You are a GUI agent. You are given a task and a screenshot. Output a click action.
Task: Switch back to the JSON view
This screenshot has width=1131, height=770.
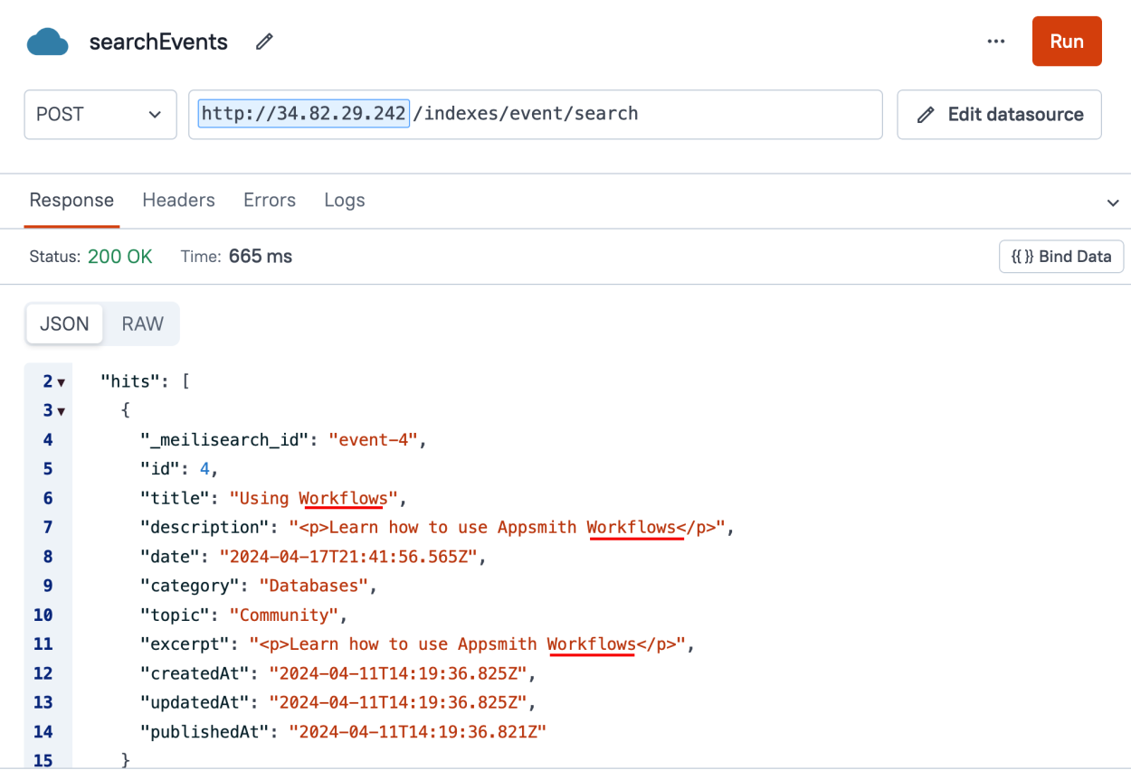point(63,324)
